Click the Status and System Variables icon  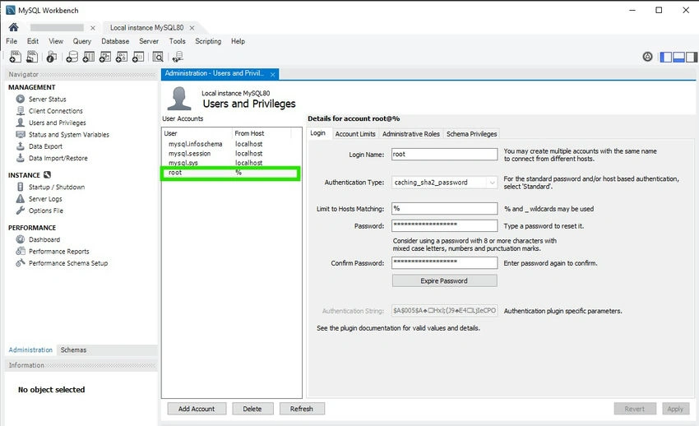21,134
